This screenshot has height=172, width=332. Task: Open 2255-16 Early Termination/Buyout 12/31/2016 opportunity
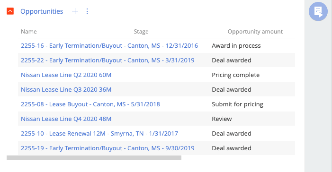pos(109,46)
